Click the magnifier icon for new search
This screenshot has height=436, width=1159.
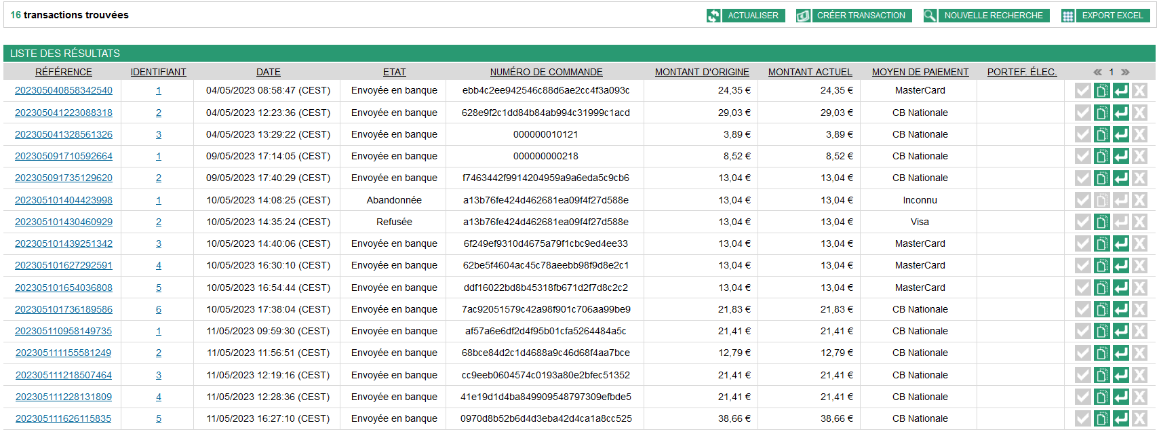[930, 16]
